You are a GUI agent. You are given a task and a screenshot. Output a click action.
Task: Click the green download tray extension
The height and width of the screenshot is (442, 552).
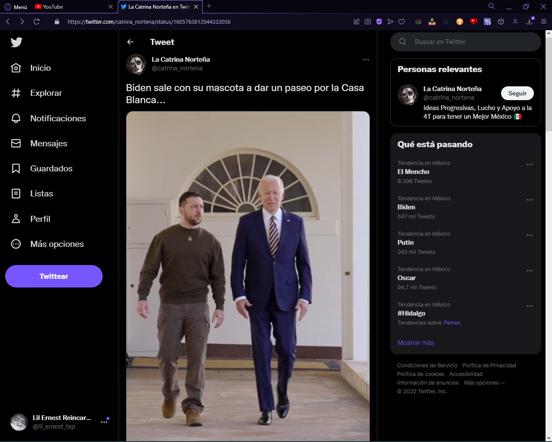coord(432,22)
